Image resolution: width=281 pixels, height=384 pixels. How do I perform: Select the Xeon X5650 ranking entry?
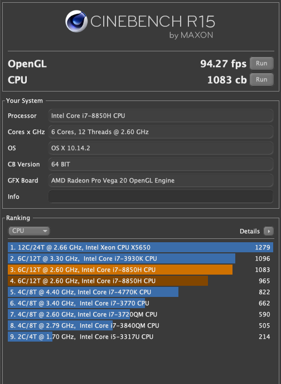140,247
